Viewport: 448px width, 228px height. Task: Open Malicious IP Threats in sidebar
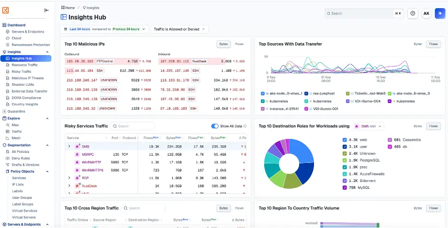pos(27,78)
